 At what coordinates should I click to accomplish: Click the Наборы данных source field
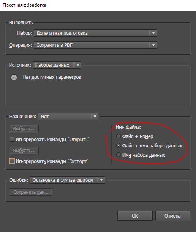[57, 65]
